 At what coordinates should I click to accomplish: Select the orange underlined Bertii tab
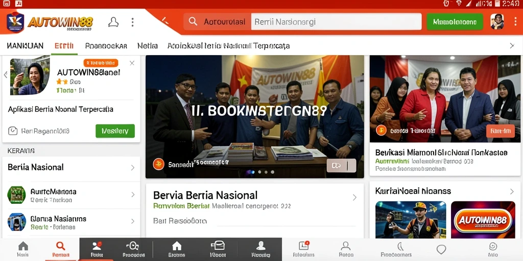click(x=64, y=46)
